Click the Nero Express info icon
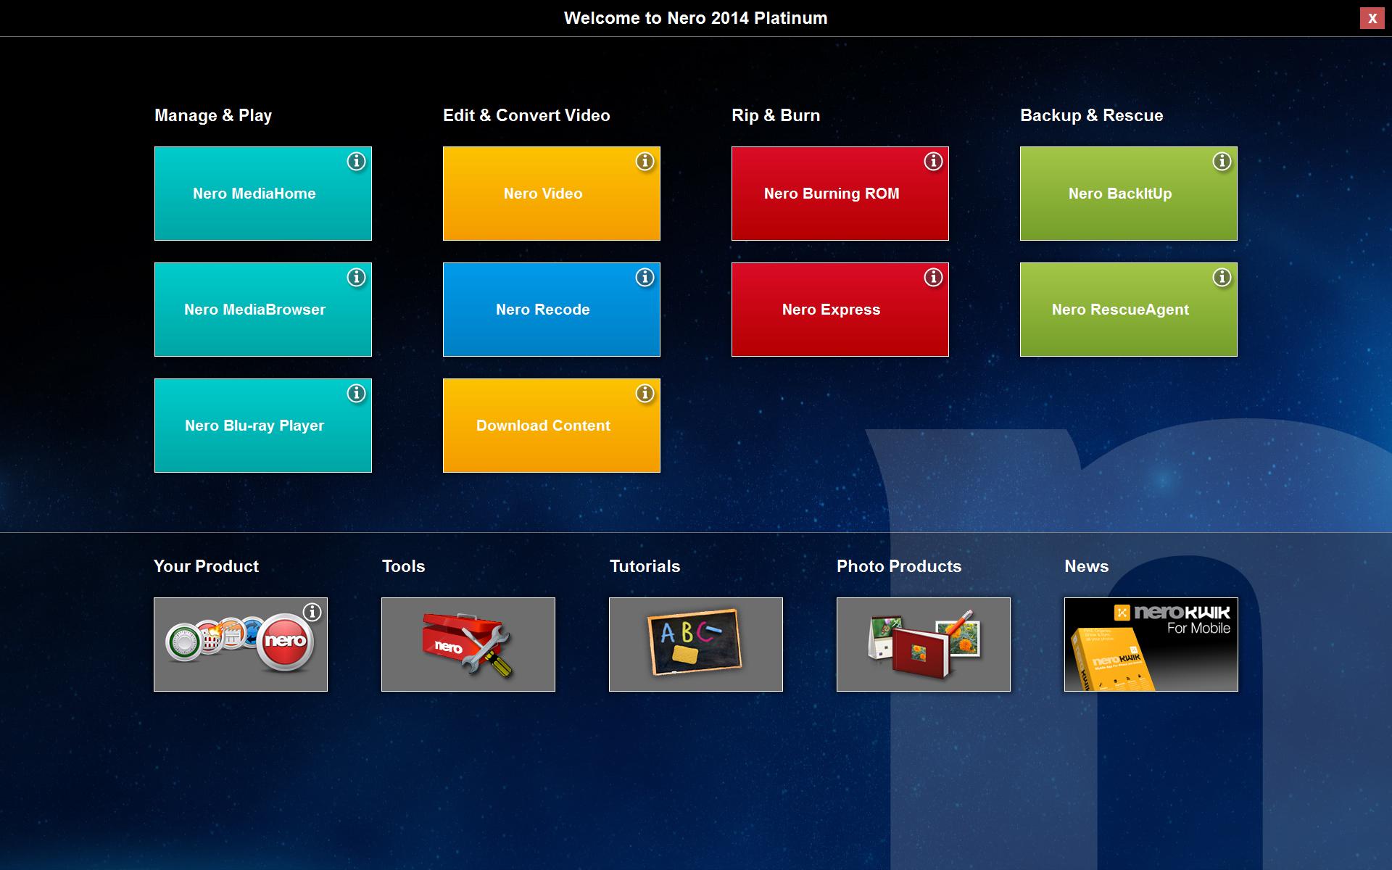1392x870 pixels. click(x=933, y=278)
